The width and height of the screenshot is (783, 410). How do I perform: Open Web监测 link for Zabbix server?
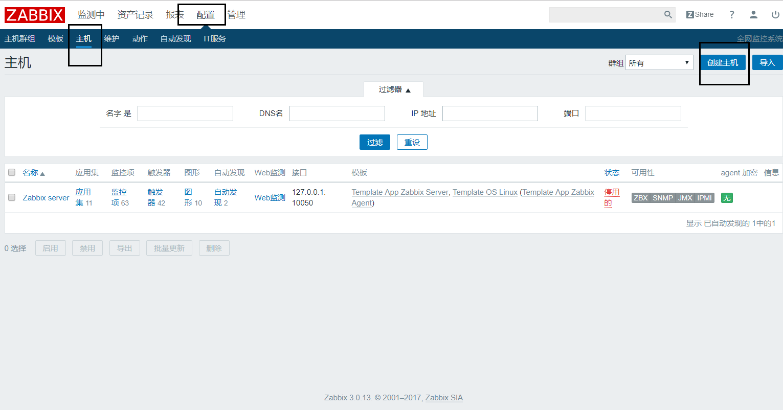click(270, 198)
